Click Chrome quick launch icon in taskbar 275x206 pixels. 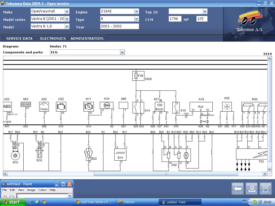point(44,202)
